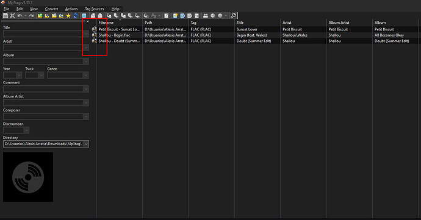Click the Tag Sources icon before disc icons
The height and width of the screenshot is (220, 421).
[x=206, y=16]
